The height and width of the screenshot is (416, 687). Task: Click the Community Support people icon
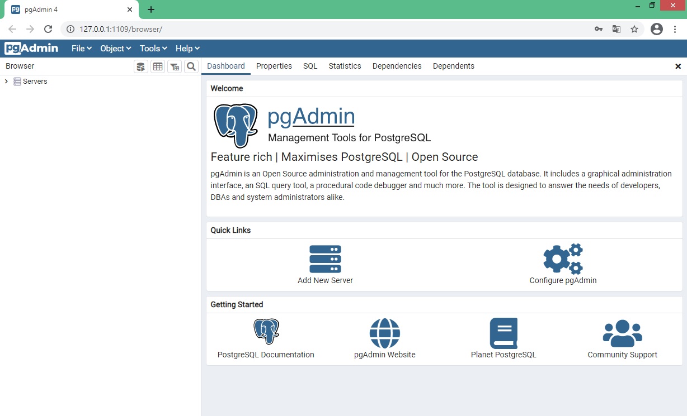[622, 333]
